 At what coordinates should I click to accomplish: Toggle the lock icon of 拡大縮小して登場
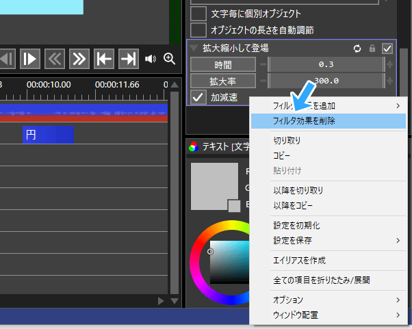(x=372, y=49)
